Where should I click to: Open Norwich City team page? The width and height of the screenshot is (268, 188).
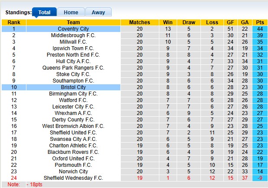click(73, 172)
